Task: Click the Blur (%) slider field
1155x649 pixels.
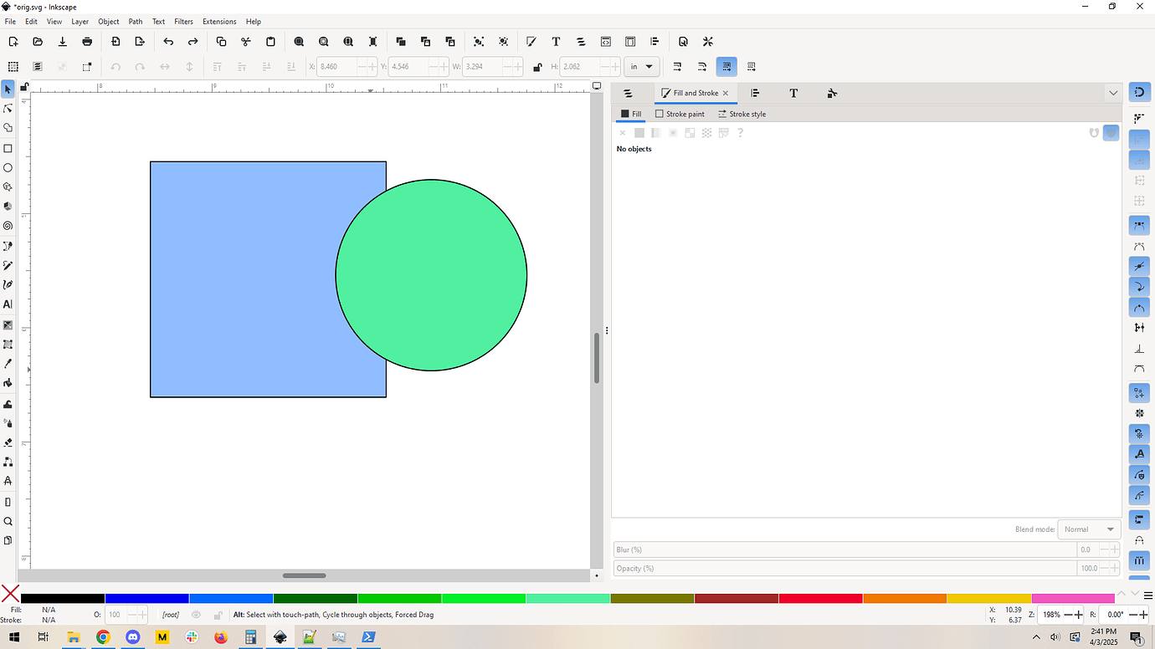Action: tap(844, 549)
